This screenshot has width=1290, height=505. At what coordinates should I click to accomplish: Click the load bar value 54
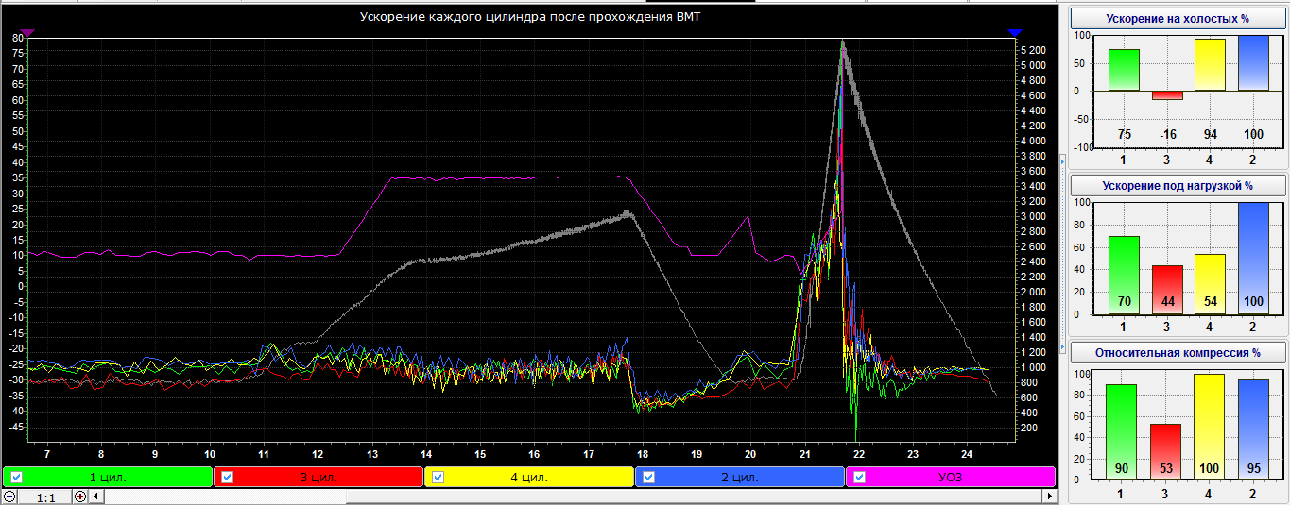point(1210,302)
